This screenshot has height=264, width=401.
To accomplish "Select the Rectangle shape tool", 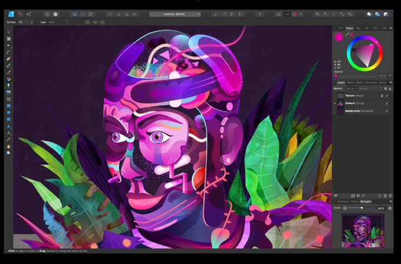I will pyautogui.click(x=8, y=106).
